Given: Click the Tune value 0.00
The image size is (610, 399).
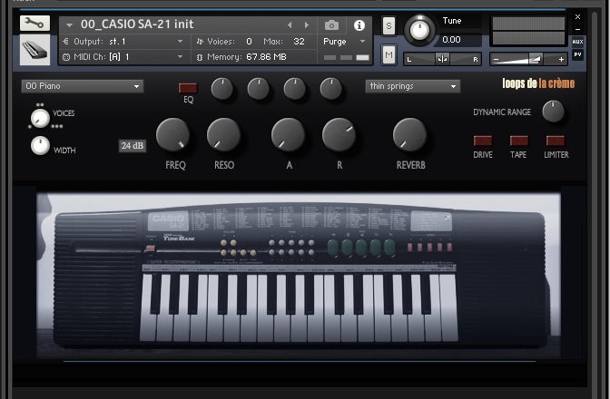Looking at the screenshot, I should (451, 40).
